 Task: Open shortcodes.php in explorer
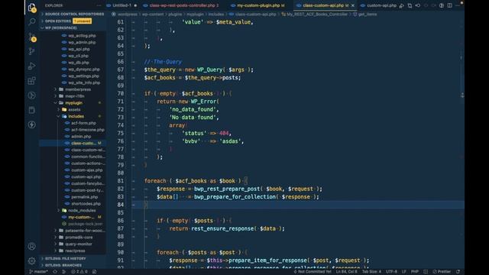86,204
